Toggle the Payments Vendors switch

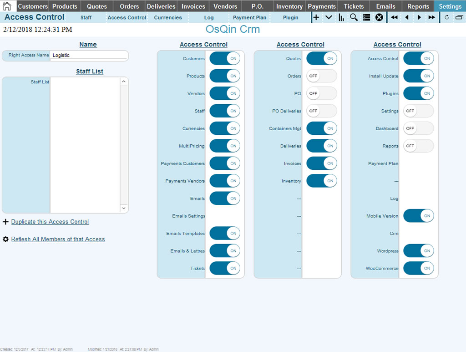click(225, 181)
